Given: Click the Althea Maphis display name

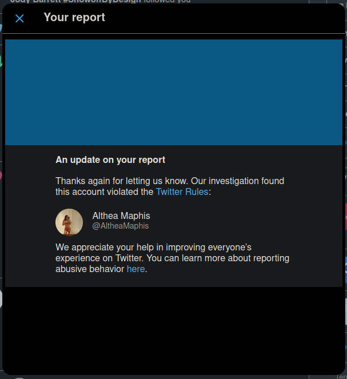Looking at the screenshot, I should click(121, 216).
